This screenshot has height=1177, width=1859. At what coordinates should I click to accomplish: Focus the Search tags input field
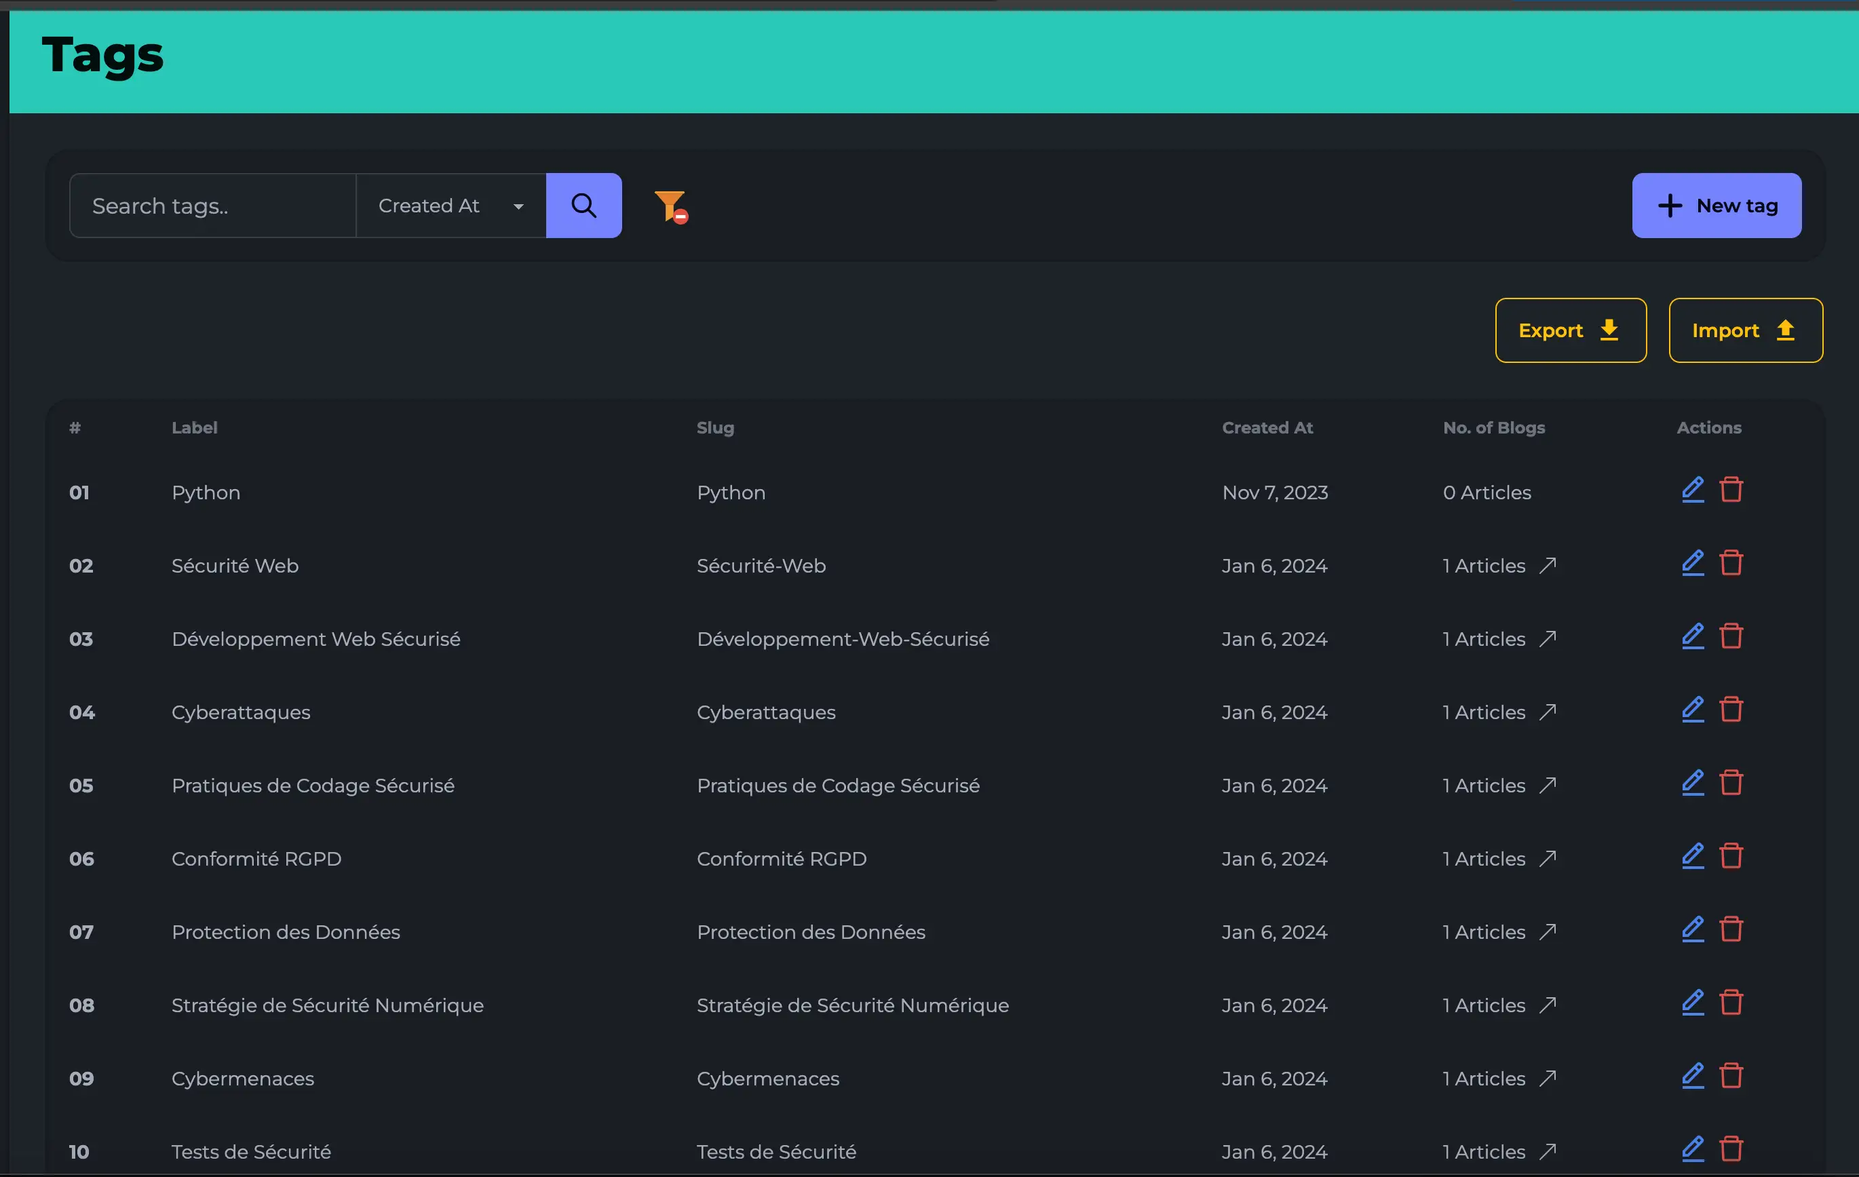point(212,206)
